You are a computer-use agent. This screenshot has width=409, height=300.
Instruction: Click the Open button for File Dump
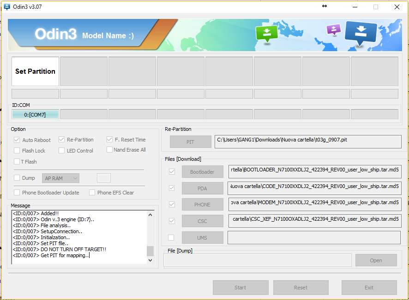(x=376, y=260)
